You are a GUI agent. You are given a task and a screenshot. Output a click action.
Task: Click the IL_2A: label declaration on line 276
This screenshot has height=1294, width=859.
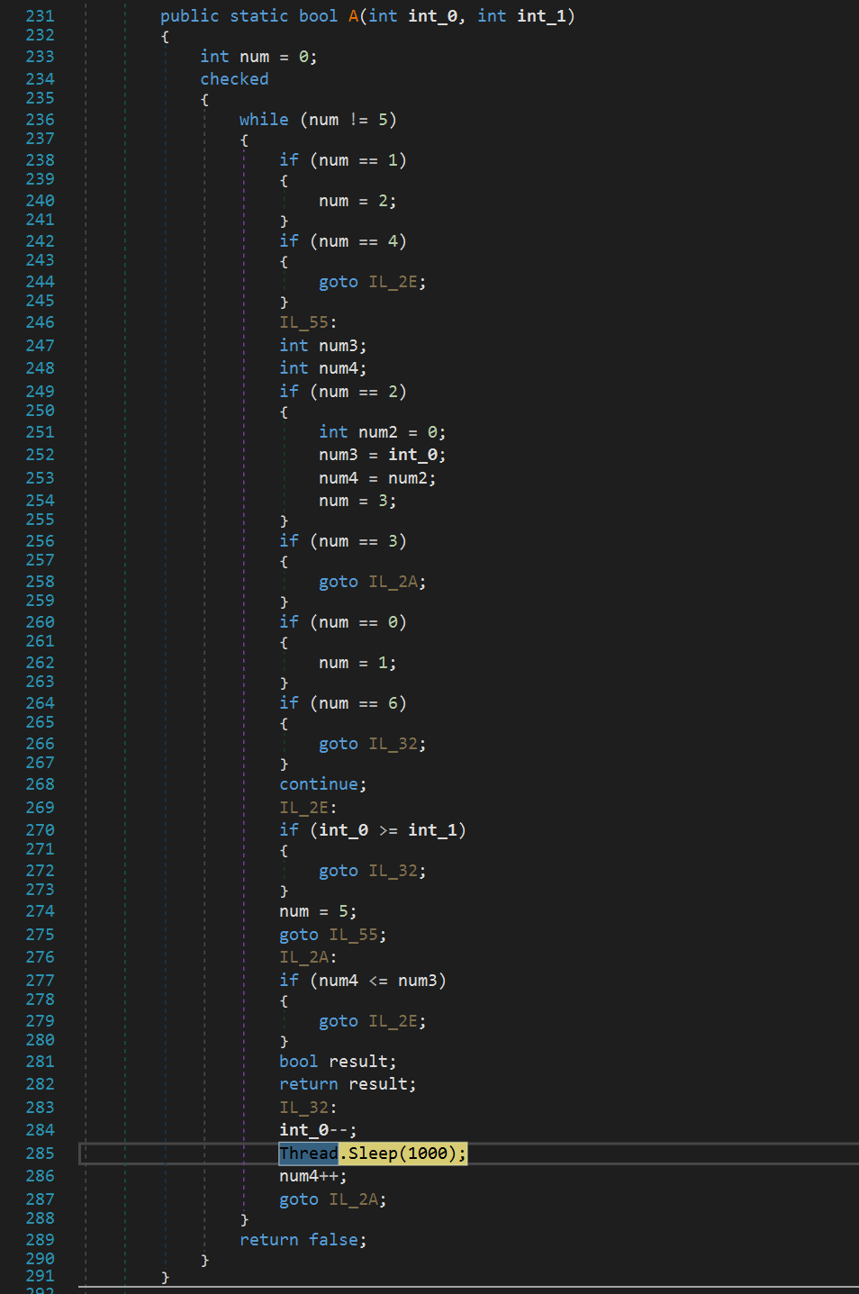pyautogui.click(x=308, y=957)
